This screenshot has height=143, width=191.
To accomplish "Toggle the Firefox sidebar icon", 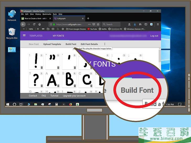I will pos(146,24).
